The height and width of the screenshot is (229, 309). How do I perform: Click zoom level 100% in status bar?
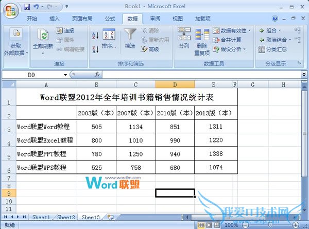coord(231,225)
